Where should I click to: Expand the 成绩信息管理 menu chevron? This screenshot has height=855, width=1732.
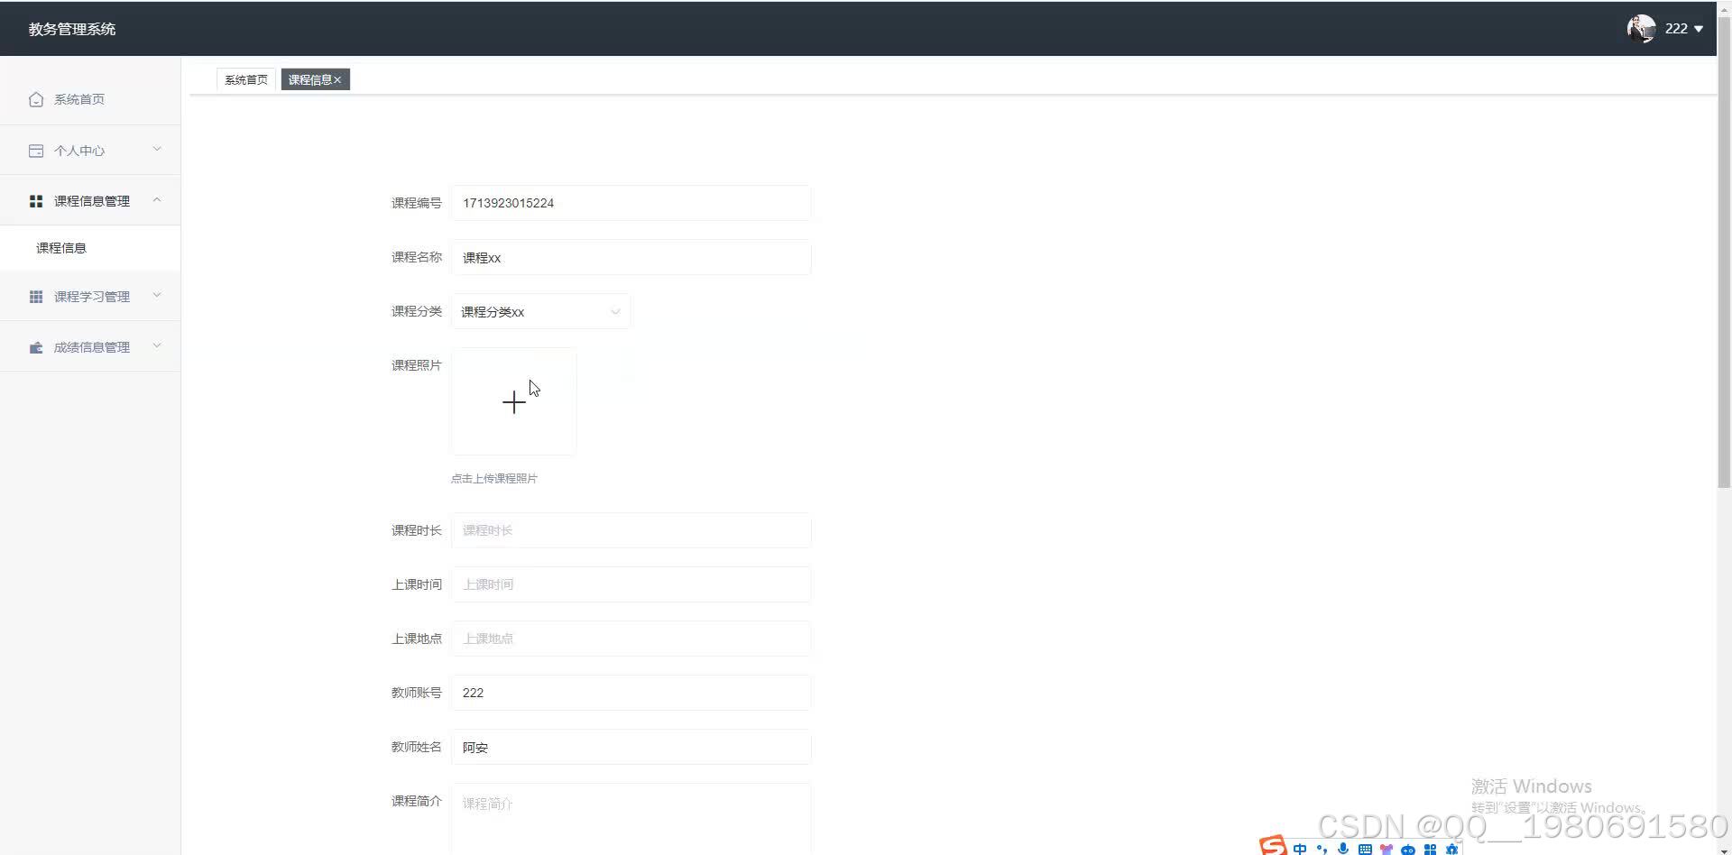tap(157, 345)
